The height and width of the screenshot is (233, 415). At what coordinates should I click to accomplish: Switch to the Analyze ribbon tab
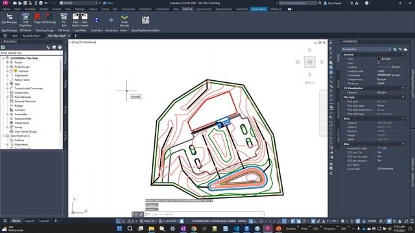click(x=56, y=9)
